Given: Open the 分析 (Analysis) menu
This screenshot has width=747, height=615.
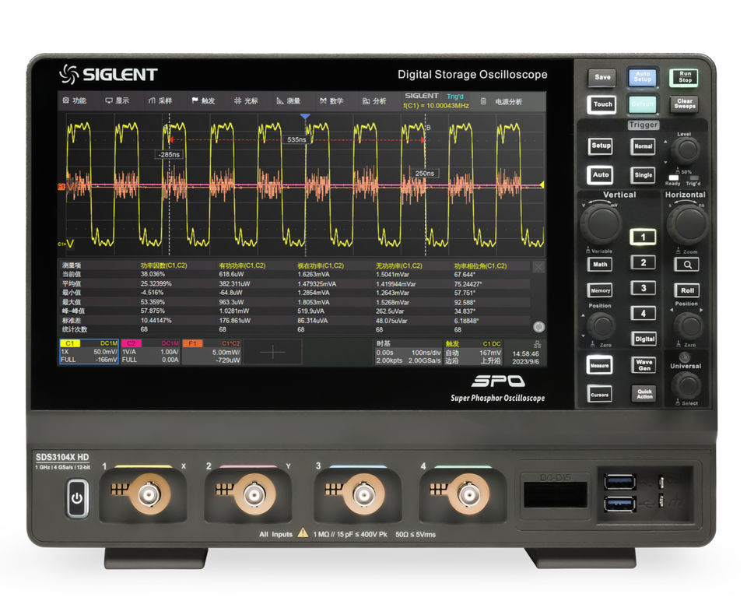Looking at the screenshot, I should 374,100.
